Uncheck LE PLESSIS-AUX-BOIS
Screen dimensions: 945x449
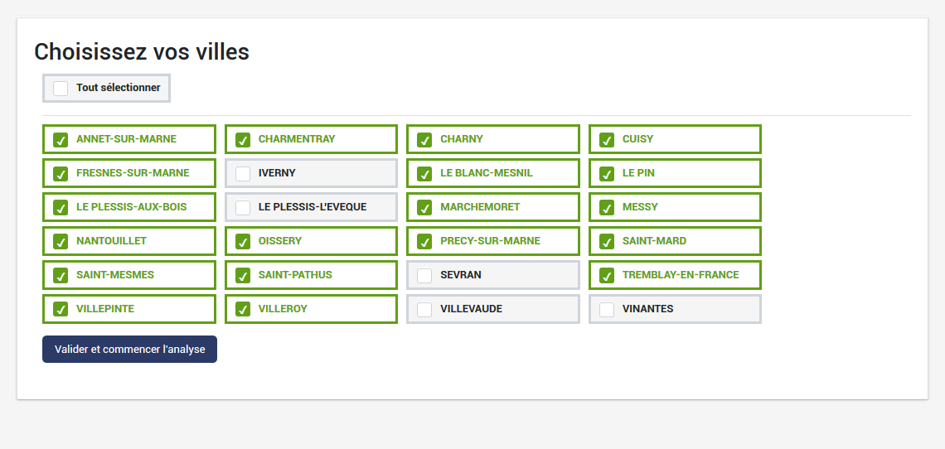point(61,208)
